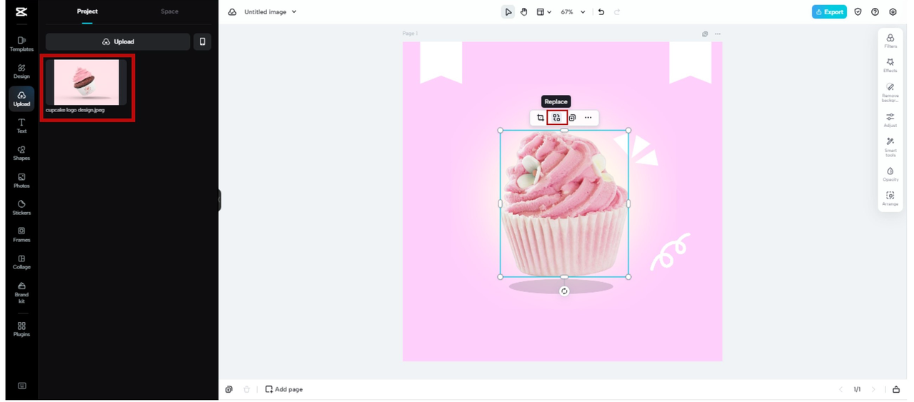The image size is (914, 402).
Task: Choose Remove background tool
Action: (890, 93)
